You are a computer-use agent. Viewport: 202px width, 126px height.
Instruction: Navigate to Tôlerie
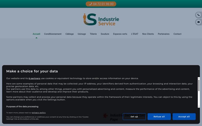93,34
